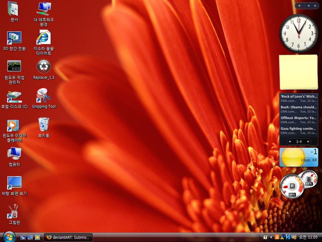Viewport: 322px width, 242px height.
Task: Open the blue V3 tray icon
Action: coord(288,237)
